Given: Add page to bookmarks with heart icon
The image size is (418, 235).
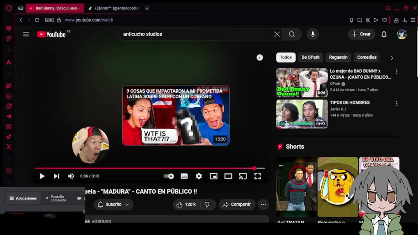Looking at the screenshot, I should (384, 20).
